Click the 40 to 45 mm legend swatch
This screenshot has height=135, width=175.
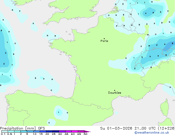click(x=75, y=131)
